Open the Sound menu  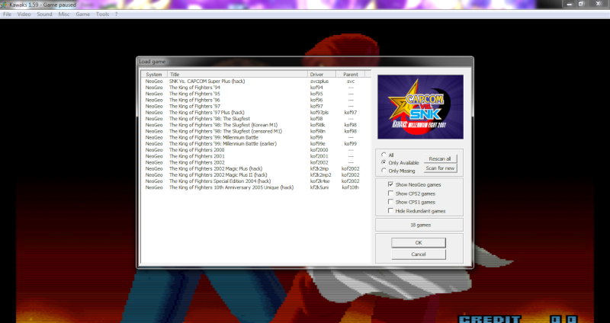point(44,14)
